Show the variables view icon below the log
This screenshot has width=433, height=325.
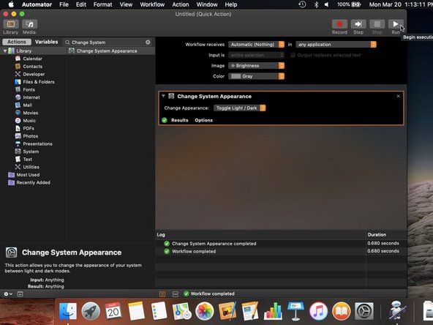pyautogui.click(x=176, y=294)
